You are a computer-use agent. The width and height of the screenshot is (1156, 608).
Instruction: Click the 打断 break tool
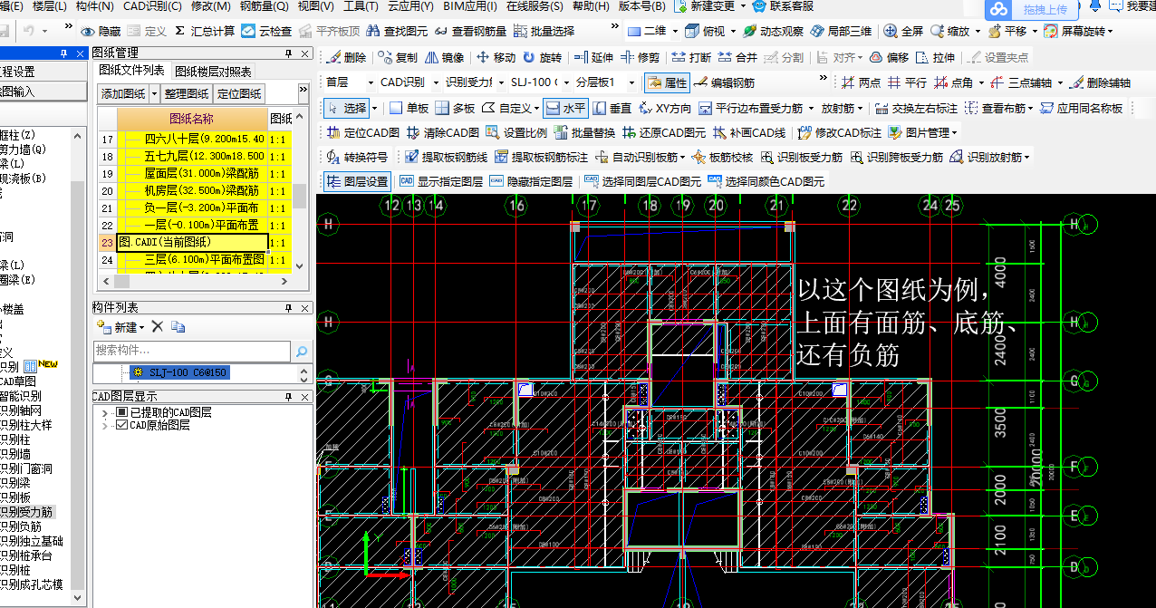pyautogui.click(x=691, y=57)
